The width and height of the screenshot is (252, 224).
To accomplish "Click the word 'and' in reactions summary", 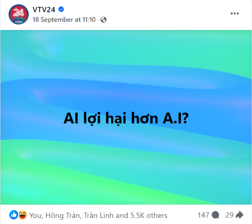I will [122, 215].
